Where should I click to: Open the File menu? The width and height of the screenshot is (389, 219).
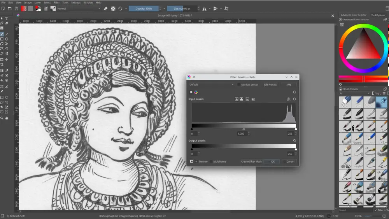tap(3, 2)
